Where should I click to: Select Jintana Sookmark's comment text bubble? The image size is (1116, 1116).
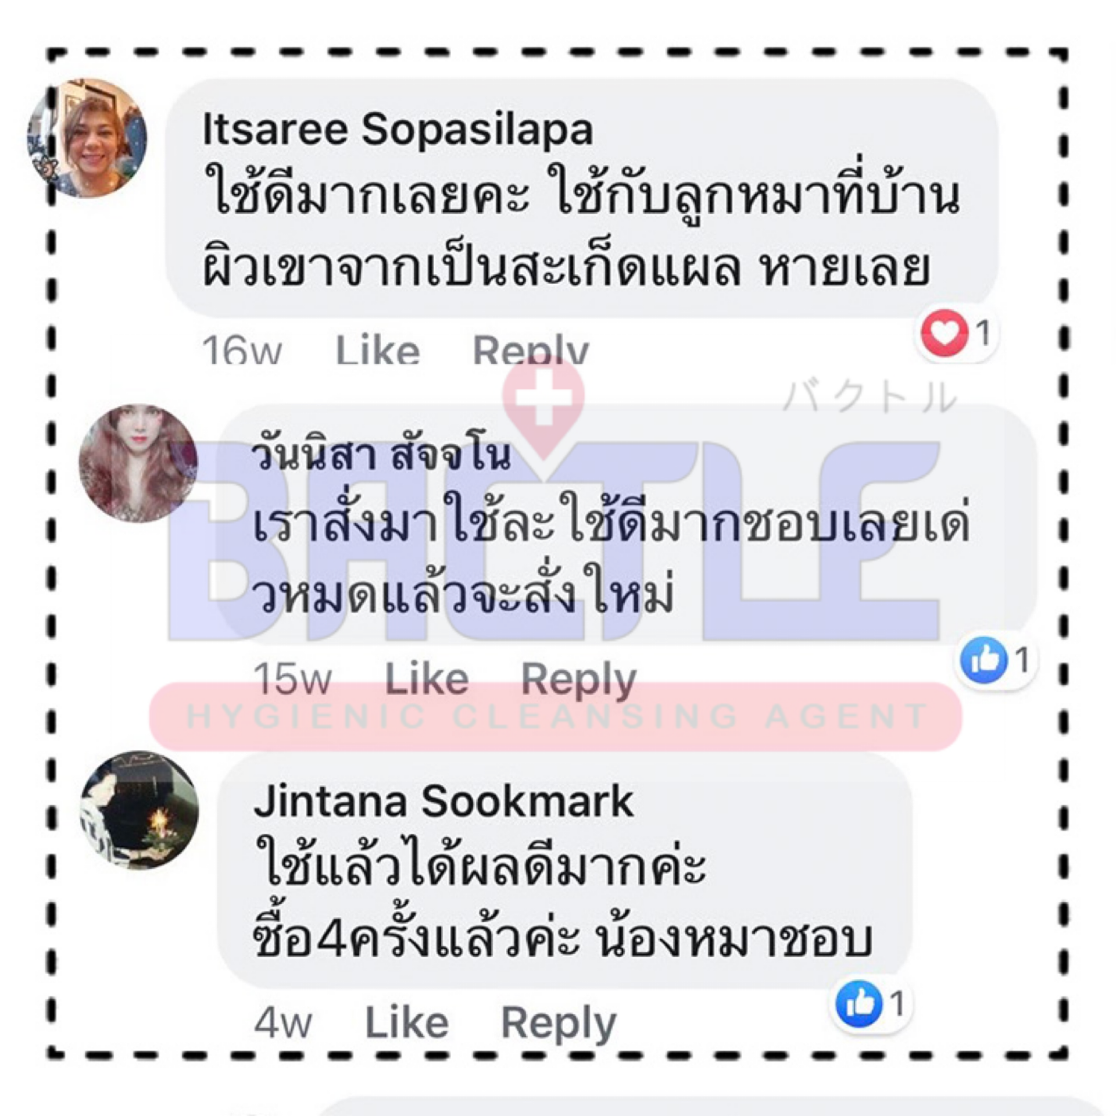click(565, 870)
